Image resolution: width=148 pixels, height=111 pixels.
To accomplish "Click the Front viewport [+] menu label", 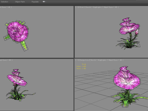I will point(77,7).
